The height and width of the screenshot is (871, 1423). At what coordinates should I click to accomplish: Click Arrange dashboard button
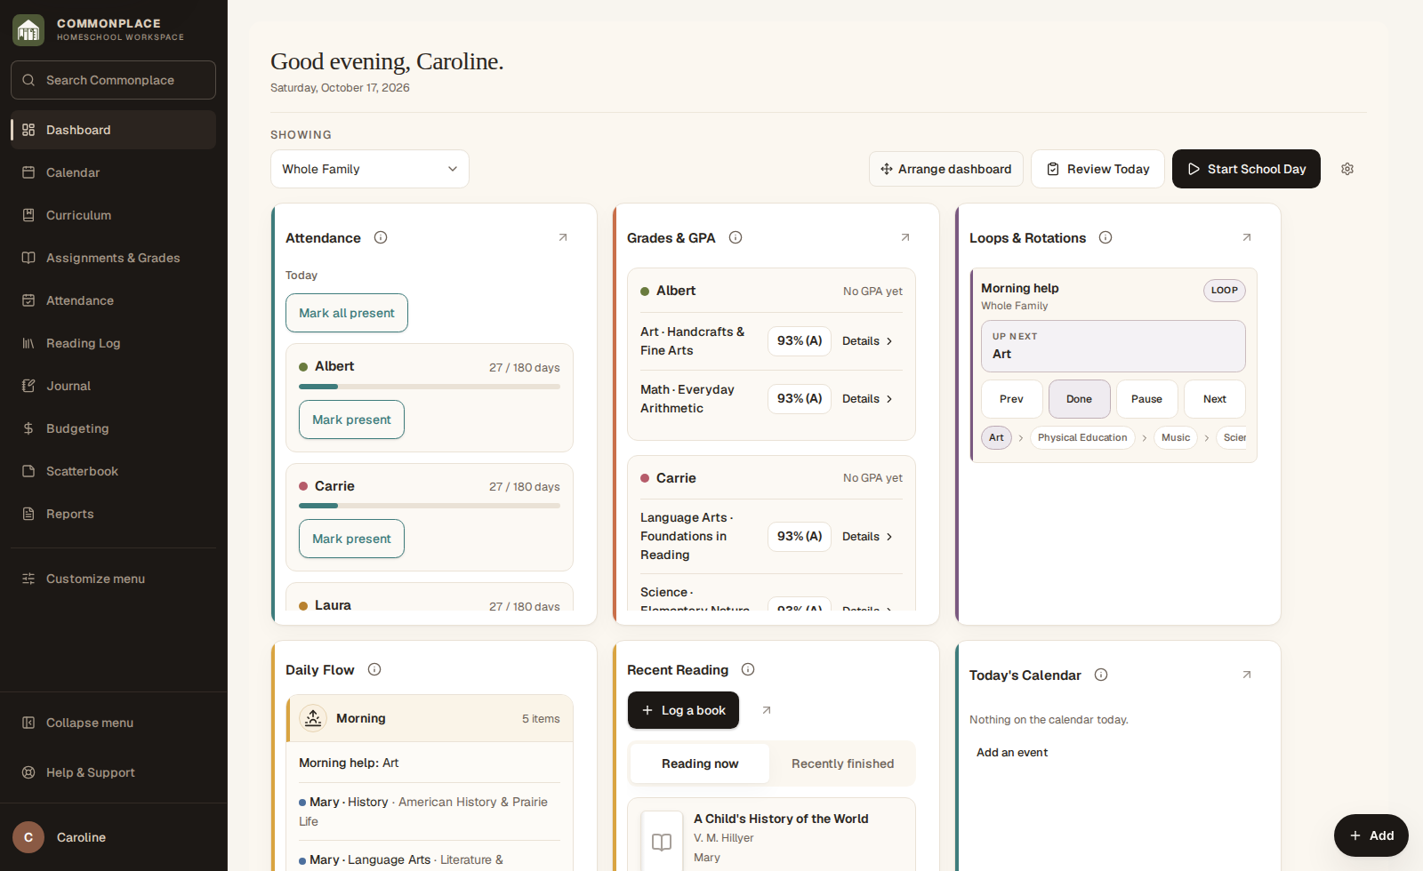[945, 169]
